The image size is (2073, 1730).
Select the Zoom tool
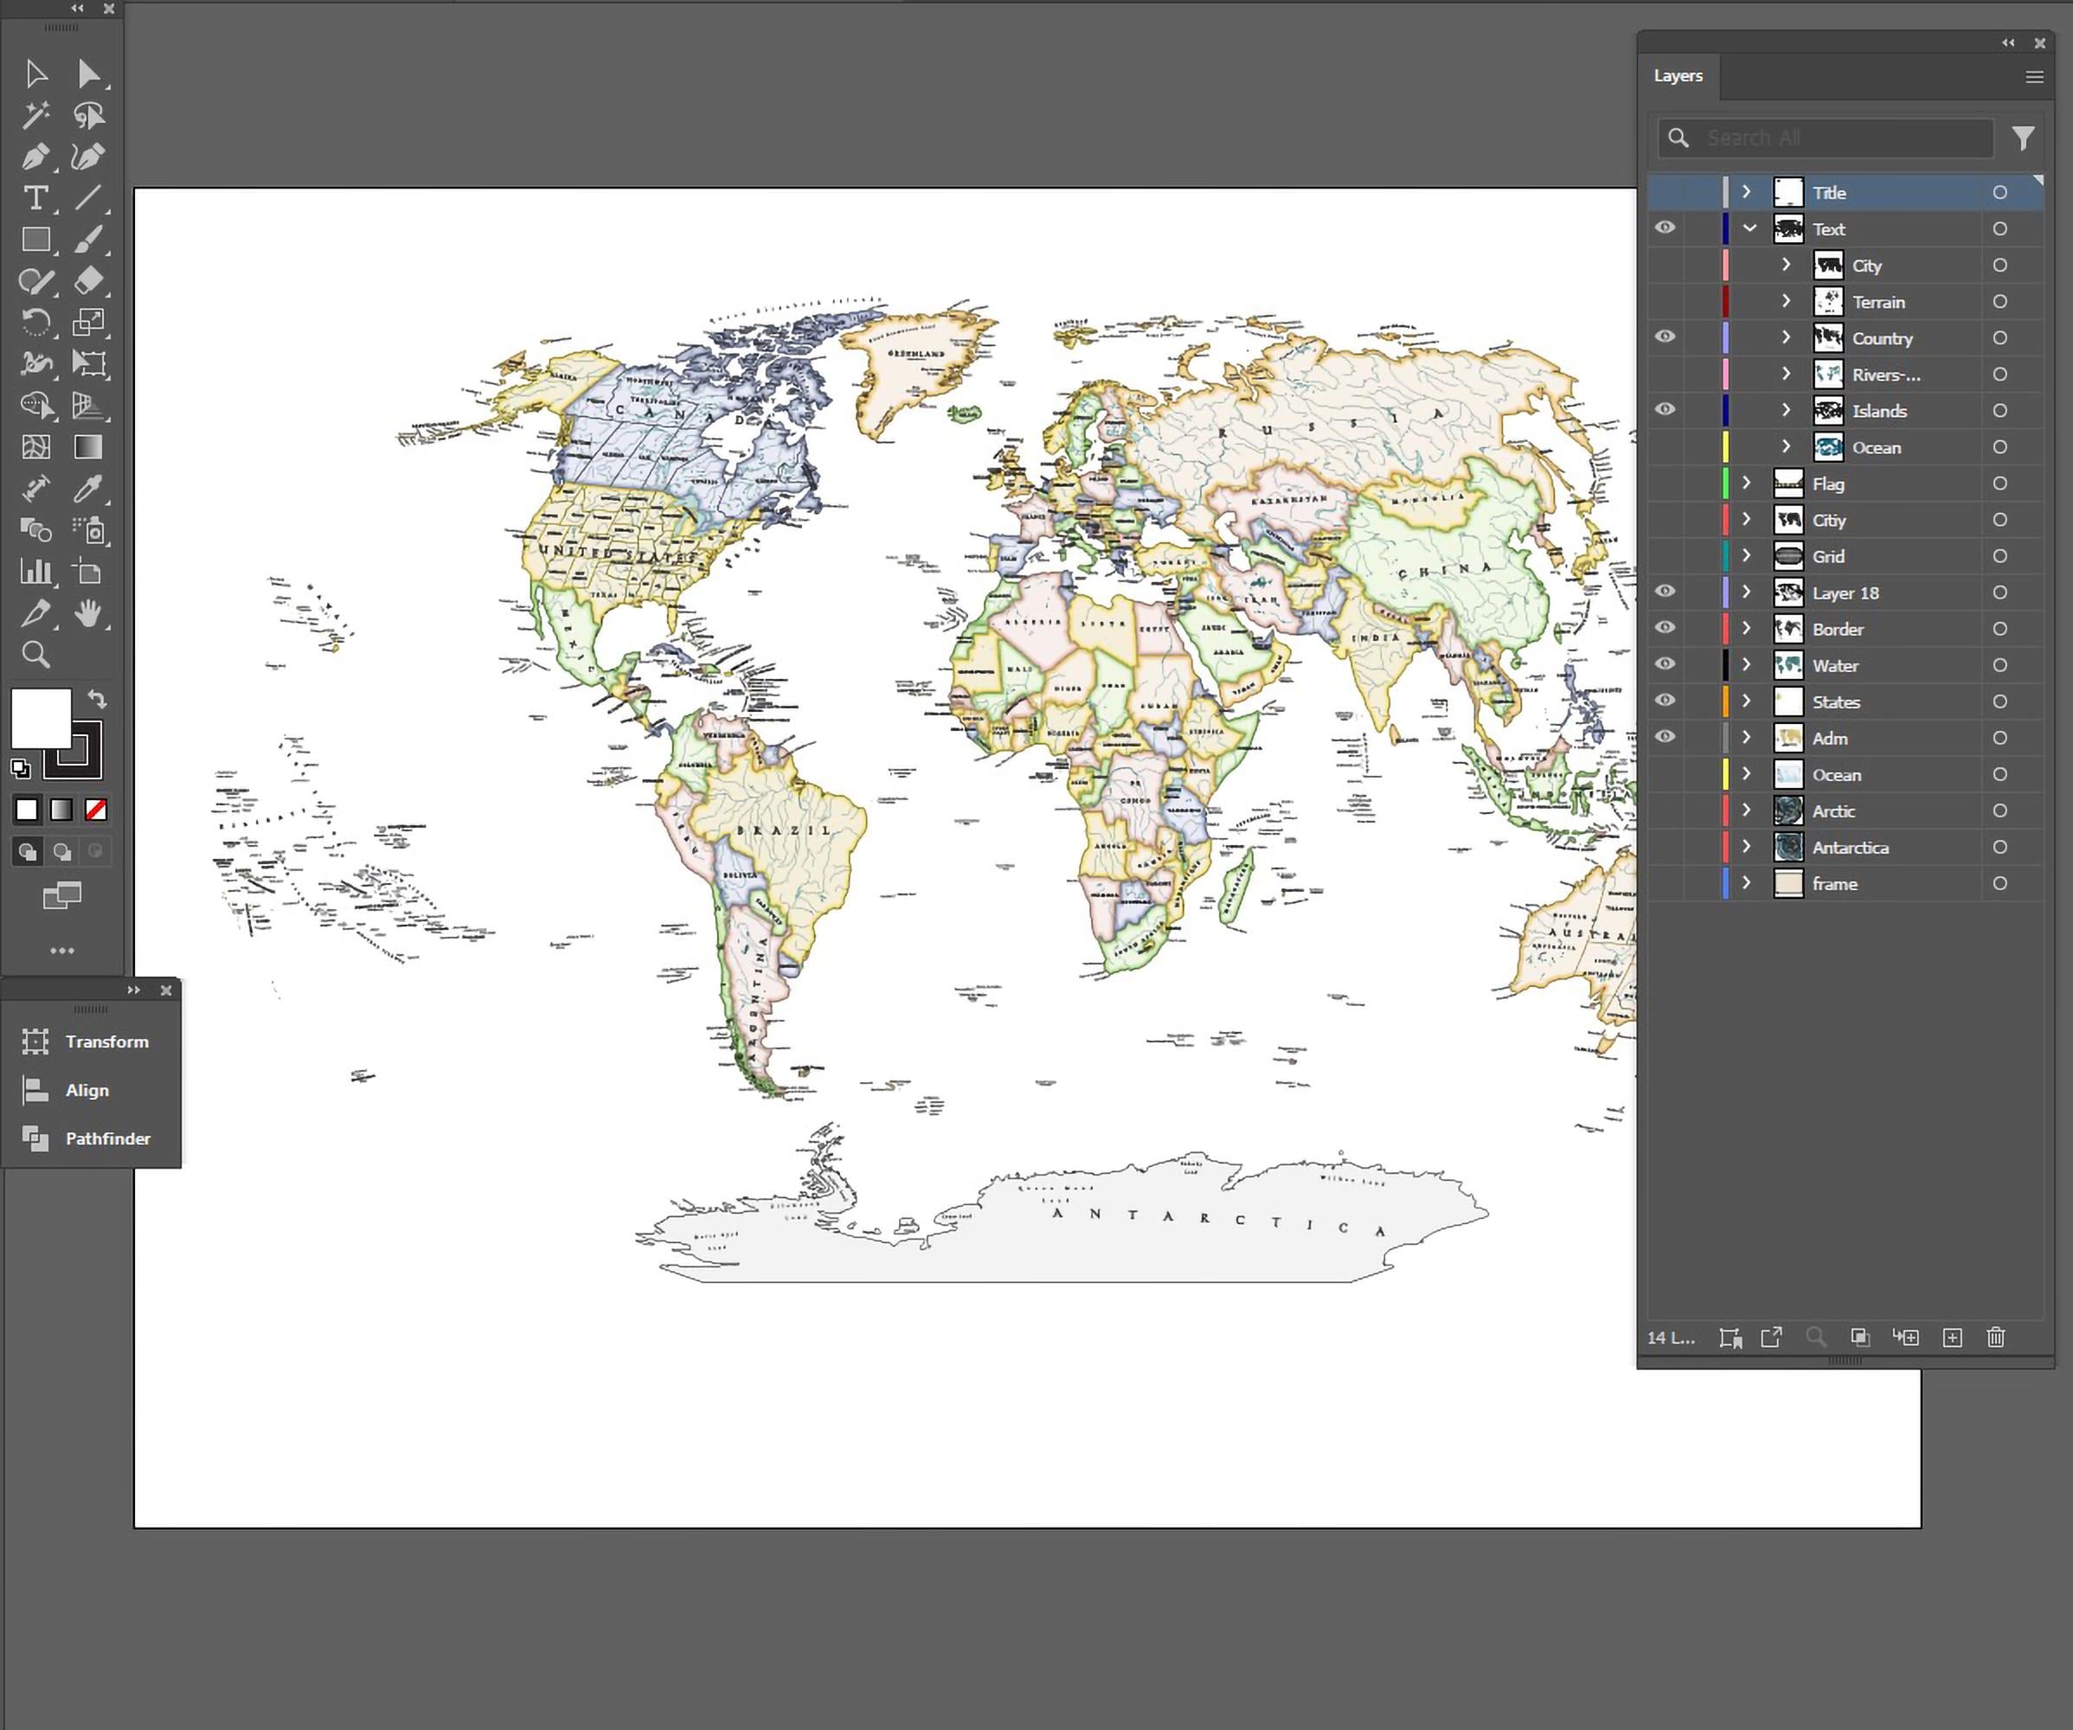point(36,654)
